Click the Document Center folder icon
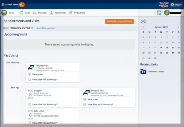 (x=143, y=72)
